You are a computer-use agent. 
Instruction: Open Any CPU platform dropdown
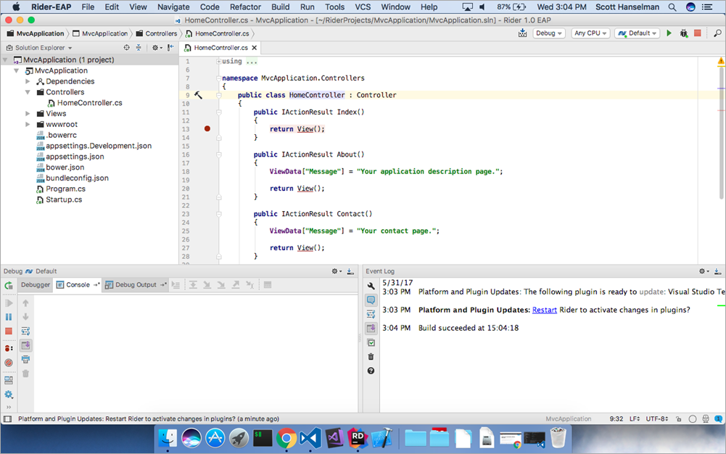[590, 33]
